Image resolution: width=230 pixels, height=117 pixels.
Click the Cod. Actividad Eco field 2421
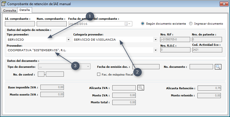coord(207,50)
